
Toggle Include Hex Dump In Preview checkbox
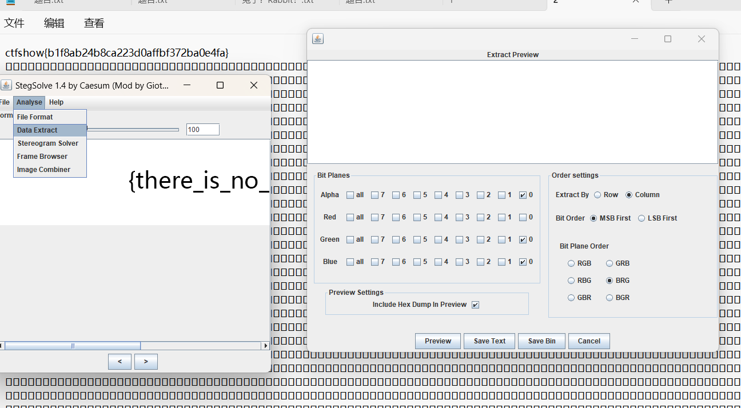[475, 305]
